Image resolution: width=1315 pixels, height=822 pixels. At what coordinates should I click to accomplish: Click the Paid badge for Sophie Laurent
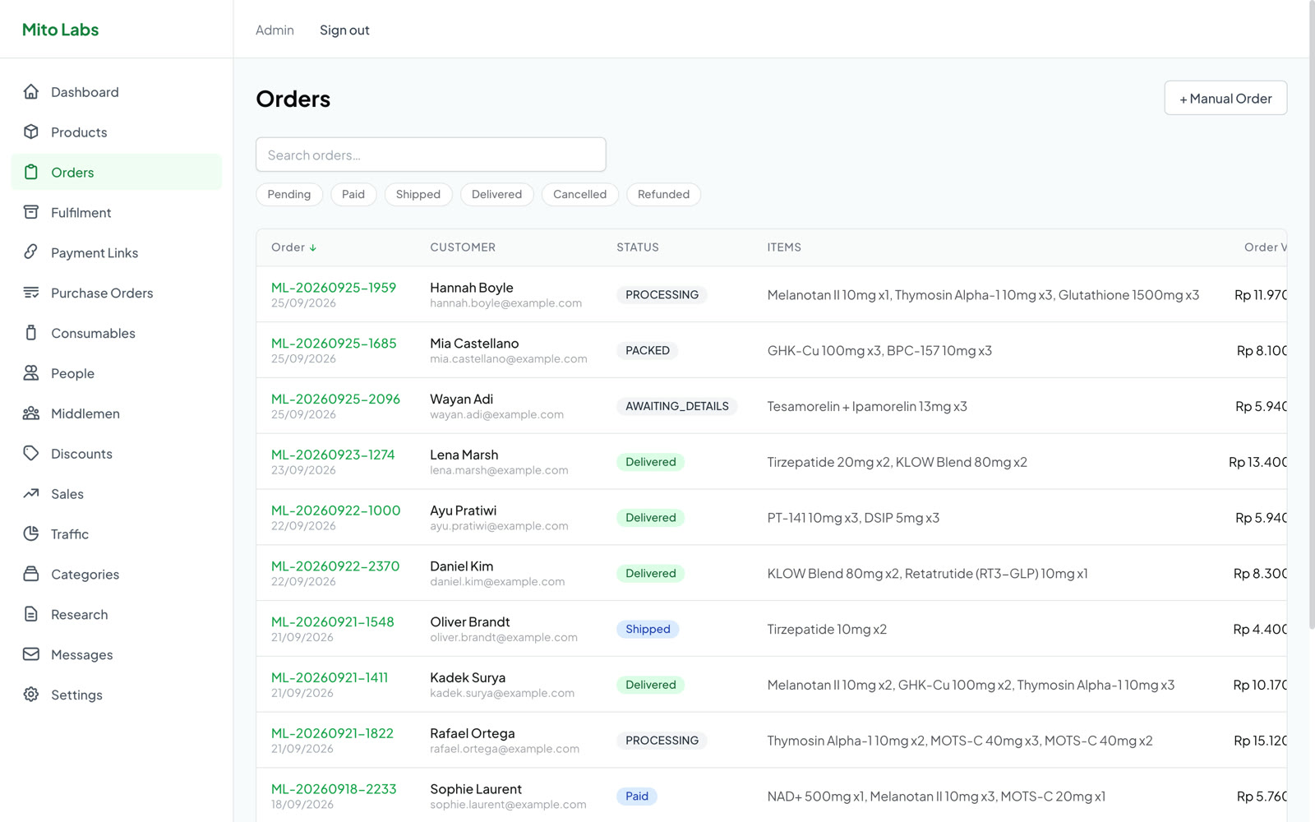coord(637,796)
